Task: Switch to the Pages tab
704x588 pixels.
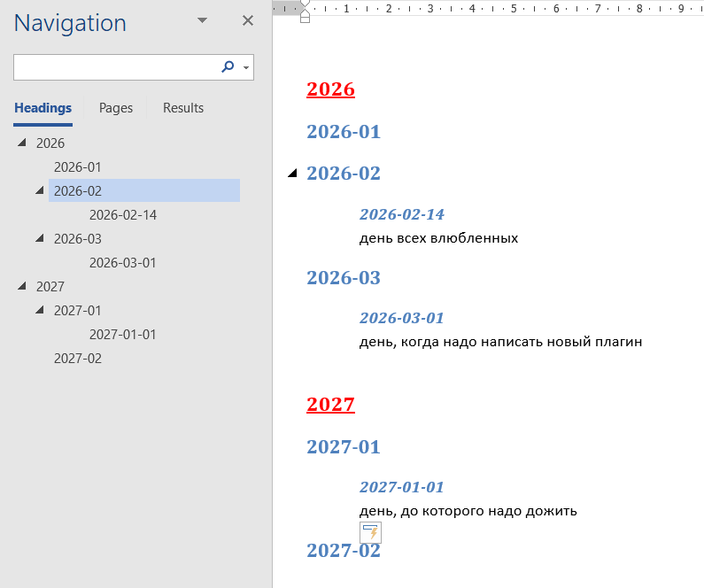Action: (116, 108)
